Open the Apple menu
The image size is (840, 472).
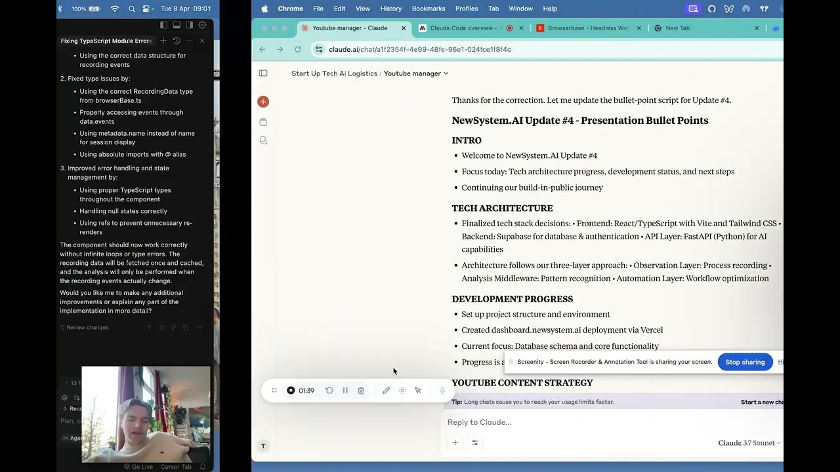pos(264,9)
